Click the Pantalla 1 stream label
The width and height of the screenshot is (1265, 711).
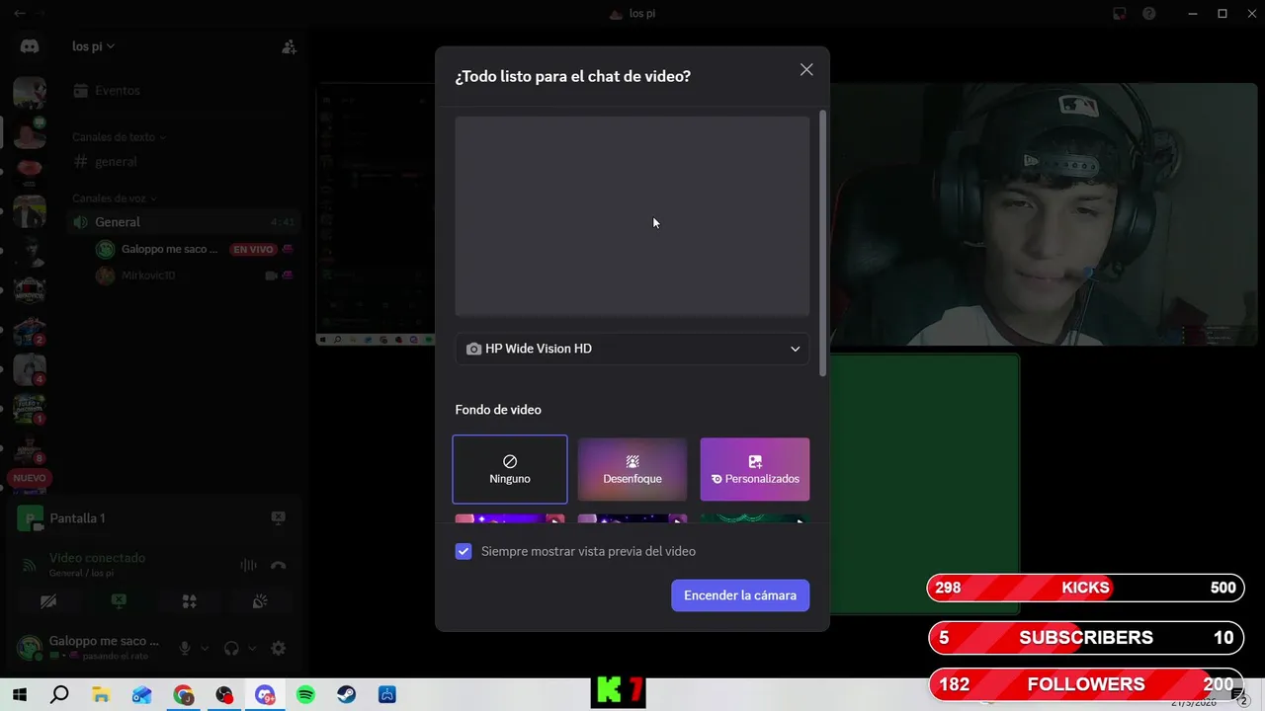coord(77,518)
